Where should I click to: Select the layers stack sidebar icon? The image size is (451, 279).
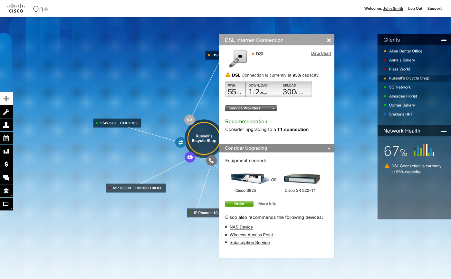(6, 191)
